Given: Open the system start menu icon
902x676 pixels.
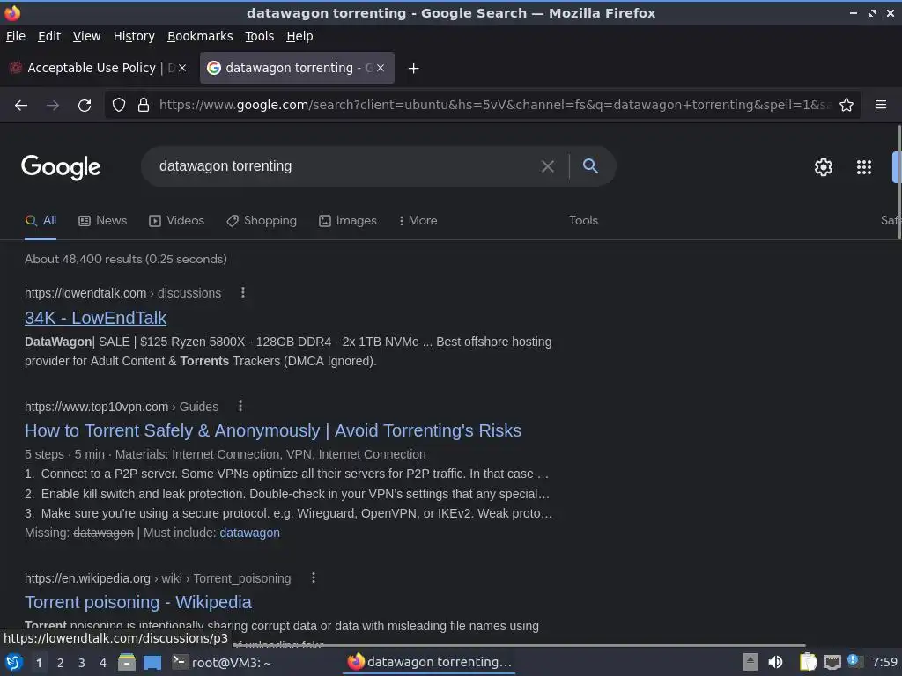Looking at the screenshot, I should tap(14, 662).
